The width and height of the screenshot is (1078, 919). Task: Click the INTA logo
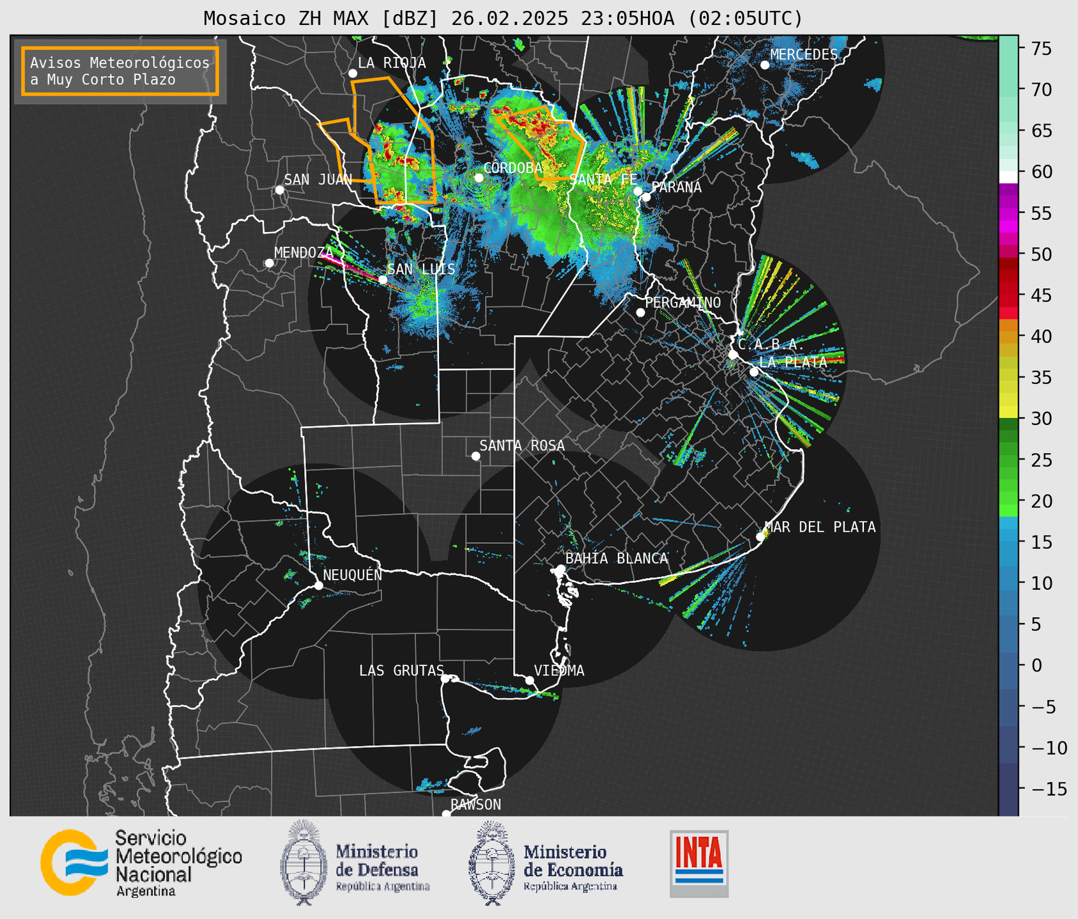click(699, 863)
